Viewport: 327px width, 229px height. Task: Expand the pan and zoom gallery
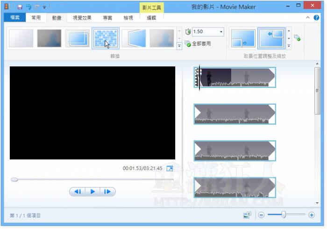(289, 45)
